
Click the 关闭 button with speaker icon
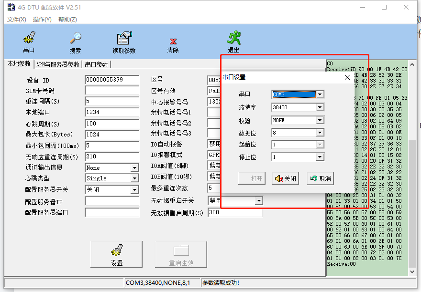pyautogui.click(x=285, y=178)
